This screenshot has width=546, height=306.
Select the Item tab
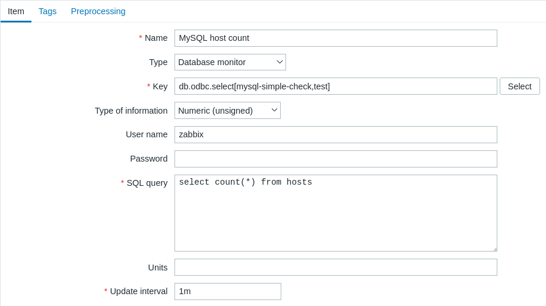pyautogui.click(x=16, y=11)
